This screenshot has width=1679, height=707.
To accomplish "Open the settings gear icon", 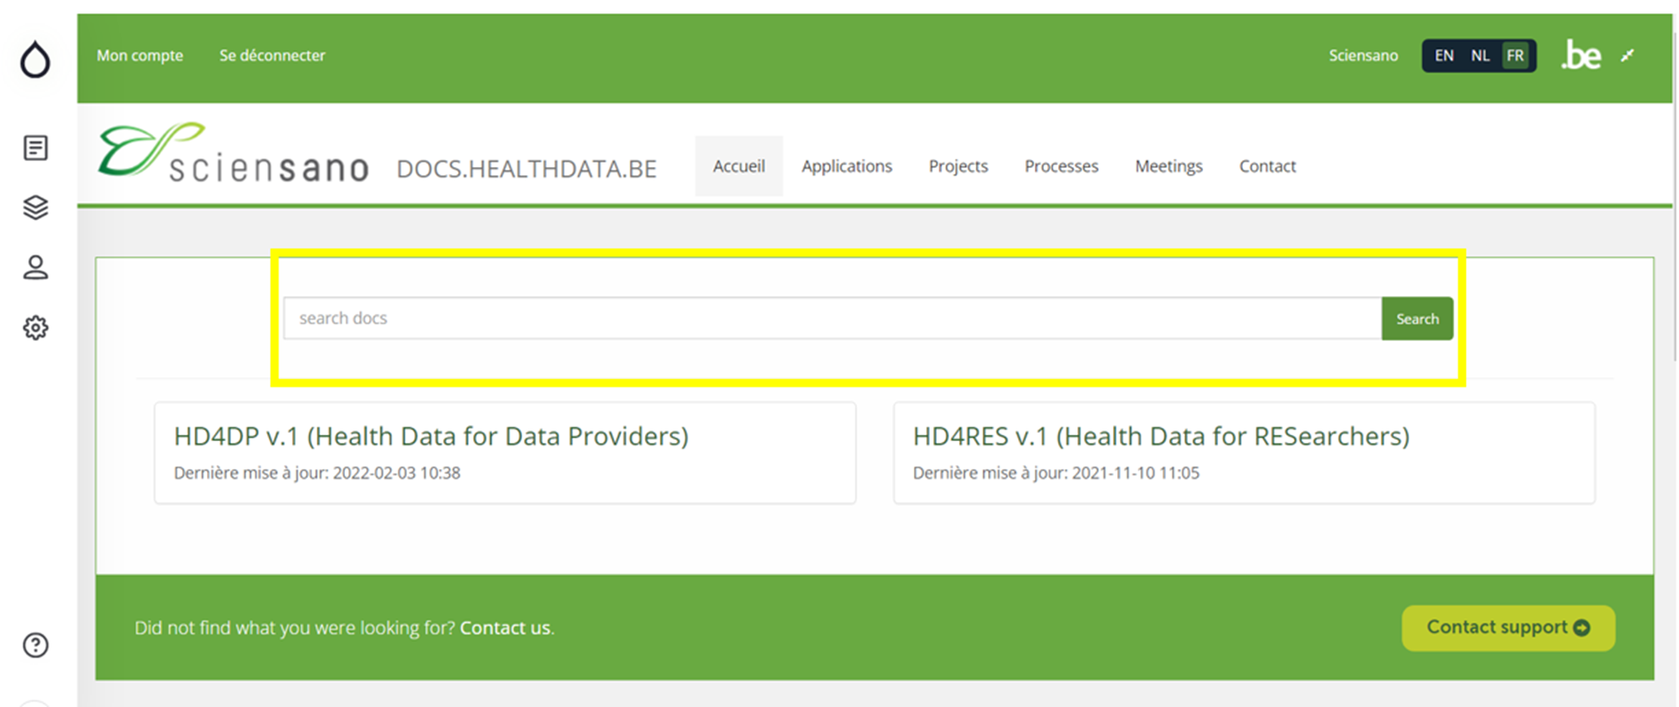I will [x=35, y=328].
